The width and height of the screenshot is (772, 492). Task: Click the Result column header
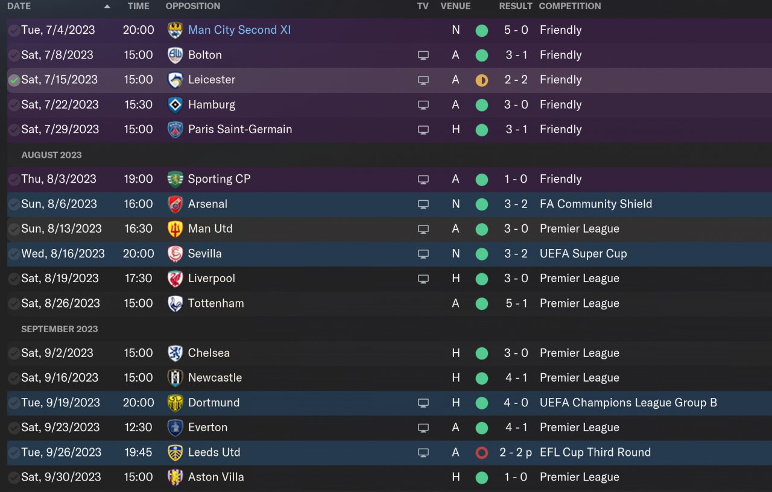coord(515,6)
